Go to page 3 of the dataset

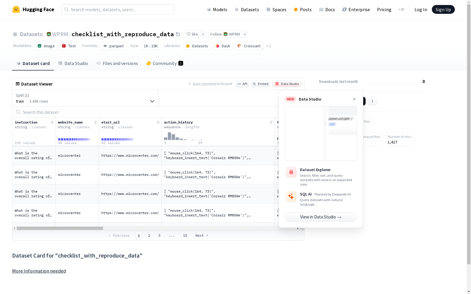[x=160, y=235]
